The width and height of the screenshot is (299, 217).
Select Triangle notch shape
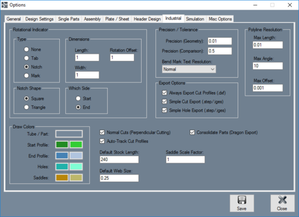click(35, 107)
